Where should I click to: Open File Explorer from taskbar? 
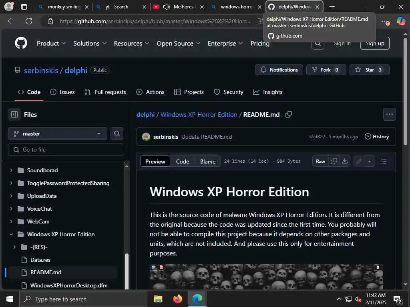coord(158,299)
